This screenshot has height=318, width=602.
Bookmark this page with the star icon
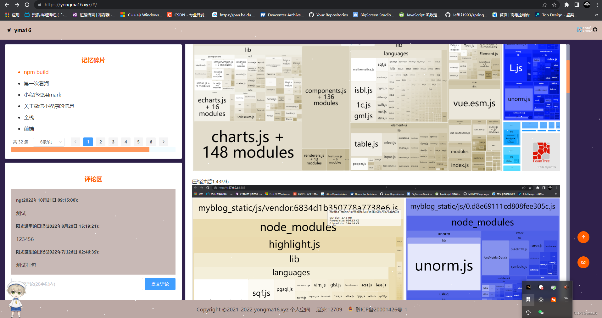tap(554, 5)
